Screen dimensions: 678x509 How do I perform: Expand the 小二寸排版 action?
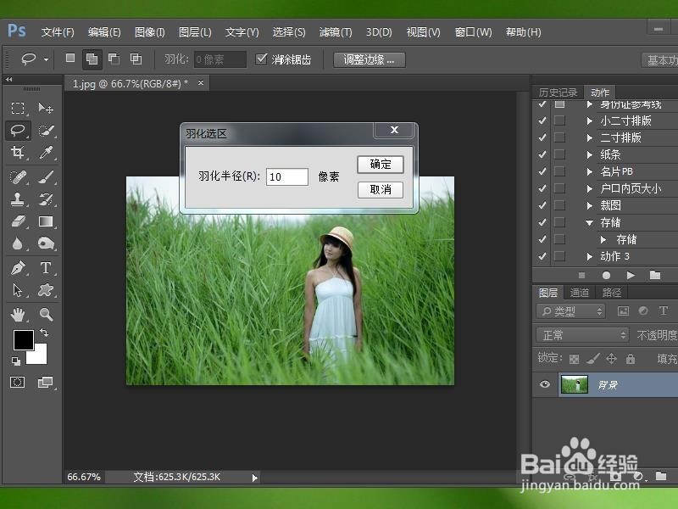[x=589, y=120]
